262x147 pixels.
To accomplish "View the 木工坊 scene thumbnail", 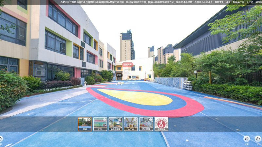I will [131, 124].
